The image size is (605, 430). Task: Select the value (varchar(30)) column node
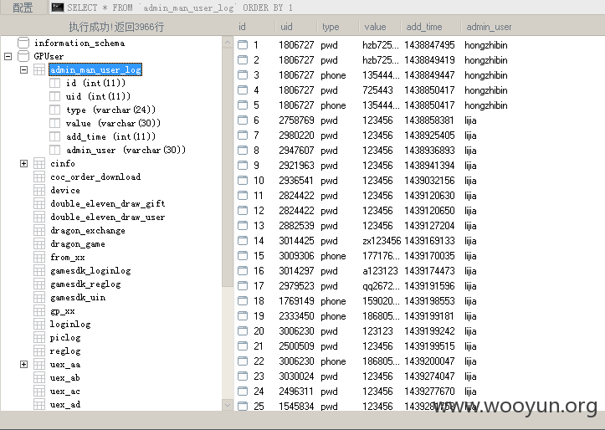pos(113,124)
